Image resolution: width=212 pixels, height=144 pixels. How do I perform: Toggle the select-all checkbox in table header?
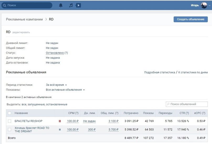point(10,113)
